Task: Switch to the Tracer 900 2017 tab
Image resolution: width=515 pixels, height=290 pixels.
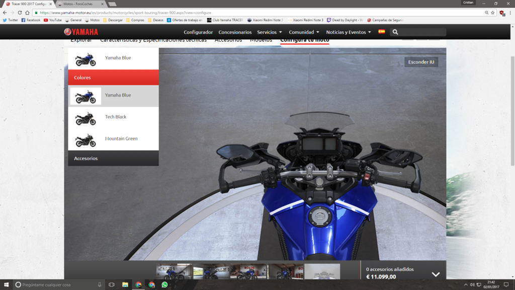Action: tap(29, 4)
